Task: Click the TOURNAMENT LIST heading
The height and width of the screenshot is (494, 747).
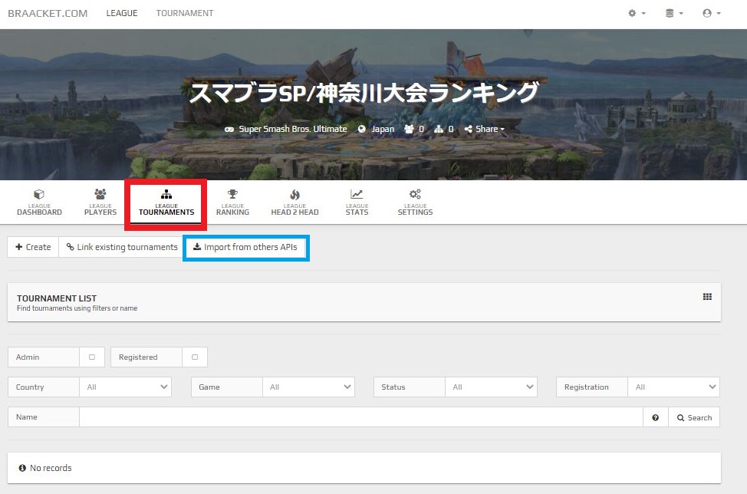Action: (57, 298)
